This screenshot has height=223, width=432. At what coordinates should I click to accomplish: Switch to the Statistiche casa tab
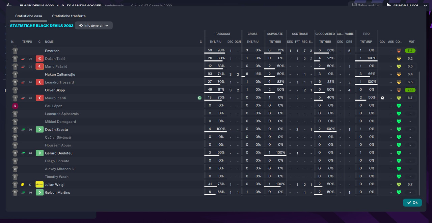pos(29,16)
